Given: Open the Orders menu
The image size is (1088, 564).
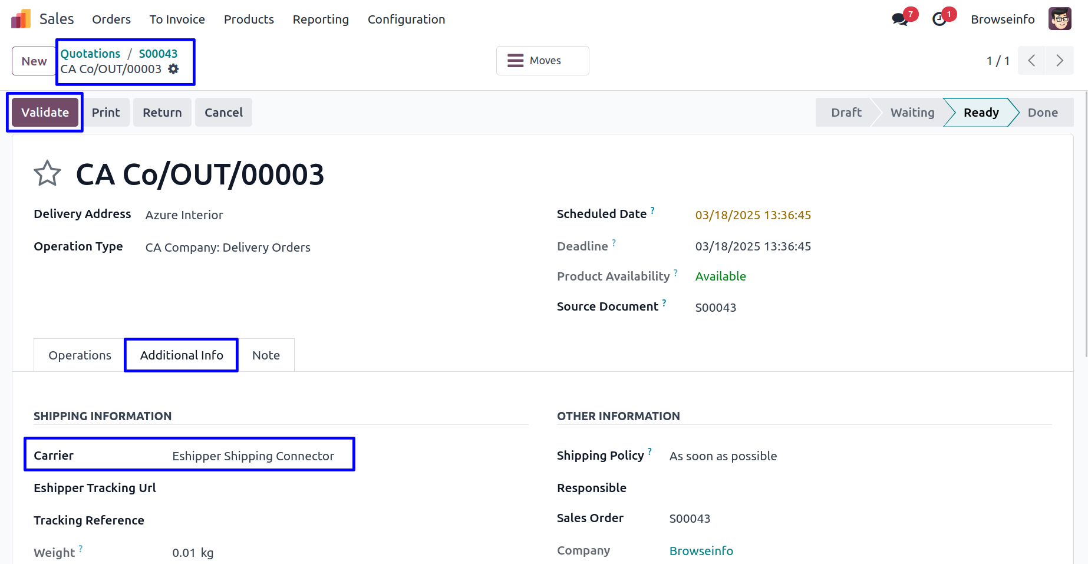Looking at the screenshot, I should (x=111, y=19).
